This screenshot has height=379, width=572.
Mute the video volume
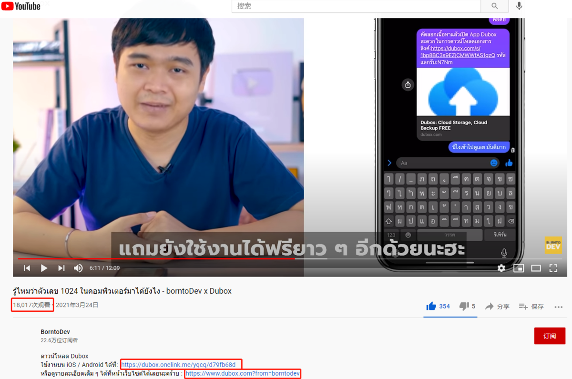[78, 268]
